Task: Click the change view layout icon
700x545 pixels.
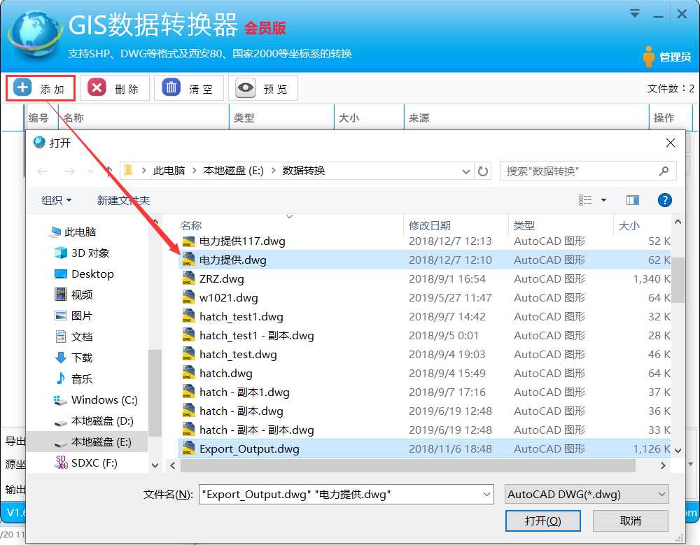Action: click(x=584, y=200)
